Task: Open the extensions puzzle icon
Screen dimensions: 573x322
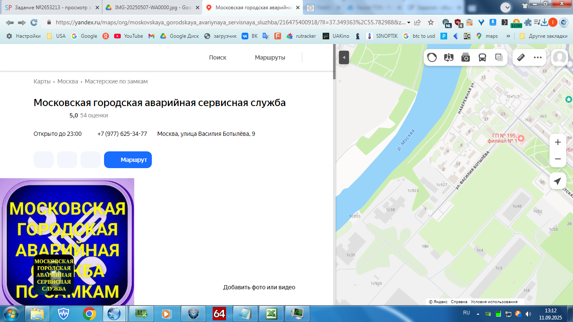Action: [528, 23]
